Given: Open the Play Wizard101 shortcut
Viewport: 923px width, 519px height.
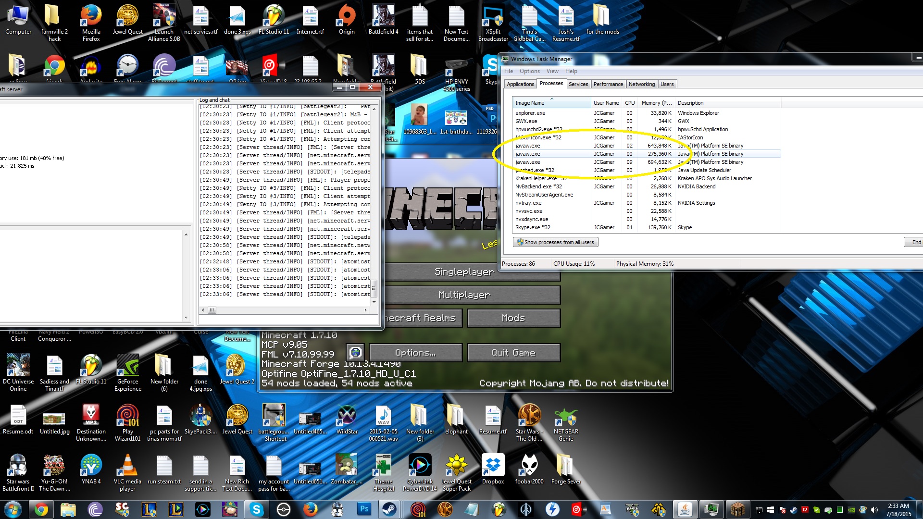Looking at the screenshot, I should click(128, 423).
